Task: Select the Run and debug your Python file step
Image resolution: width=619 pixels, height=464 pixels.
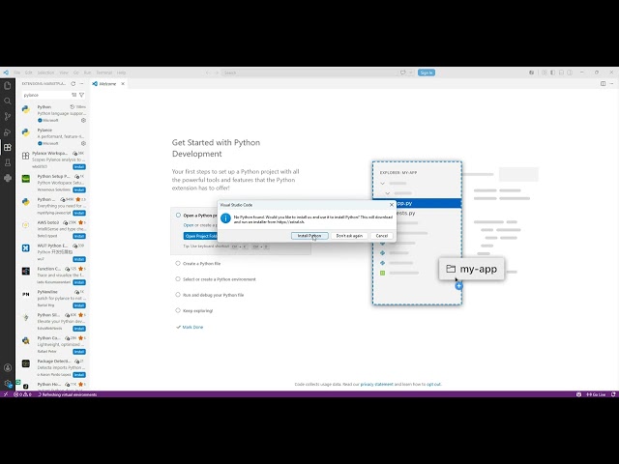Action: [210, 295]
